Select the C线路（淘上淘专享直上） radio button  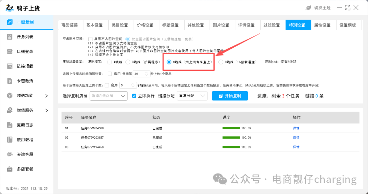coord(169,62)
